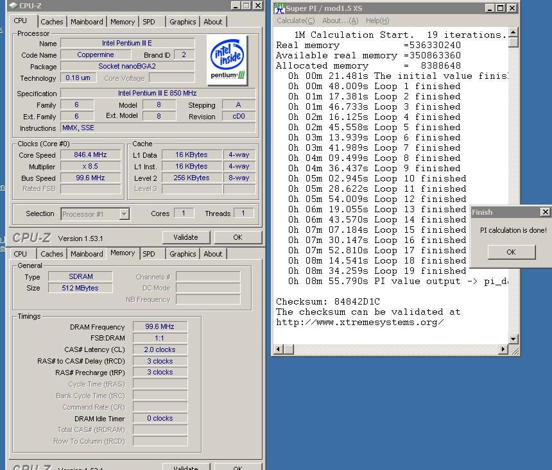The height and width of the screenshot is (470, 552).
Task: Click Technology value '0.18 um'
Action: click(x=78, y=78)
